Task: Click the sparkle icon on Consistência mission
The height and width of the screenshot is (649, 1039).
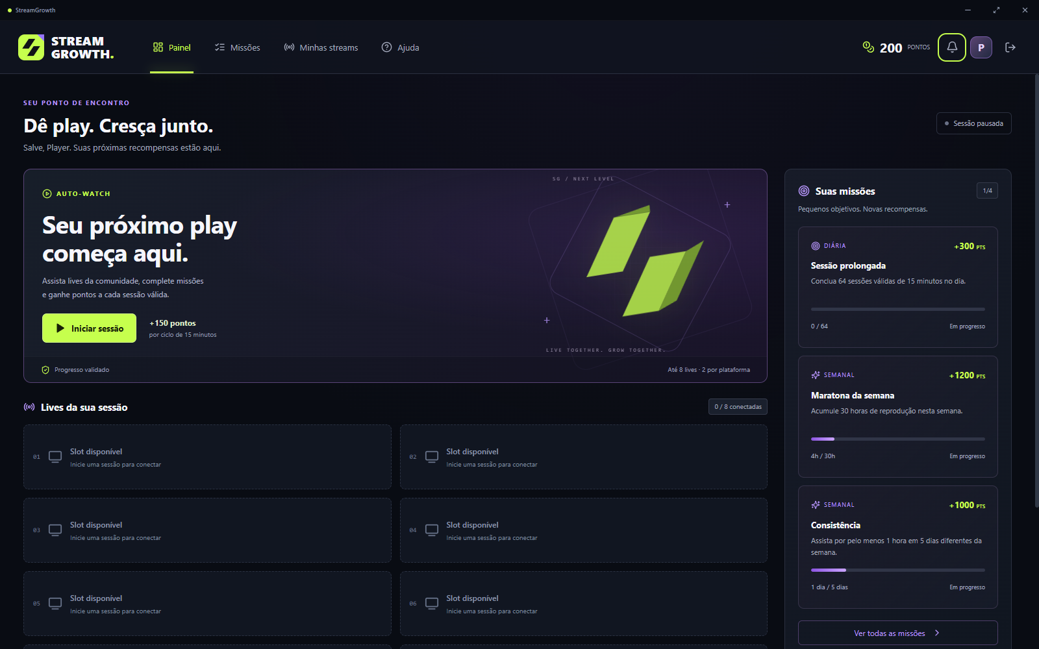Action: [x=816, y=505]
